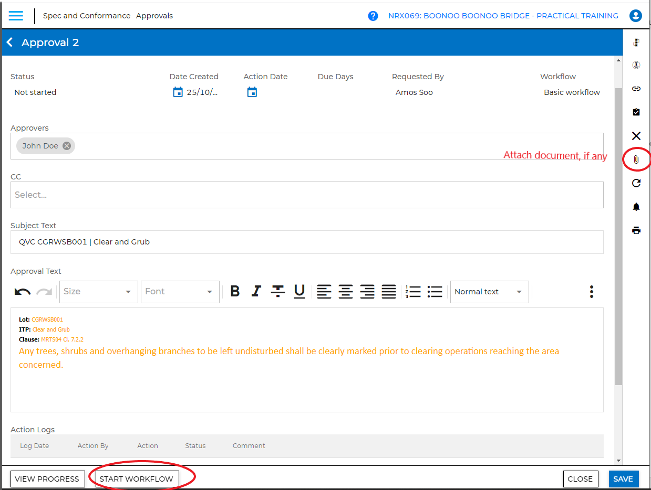This screenshot has width=651, height=490.
Task: Click the link icon in right sidebar
Action: 636,89
